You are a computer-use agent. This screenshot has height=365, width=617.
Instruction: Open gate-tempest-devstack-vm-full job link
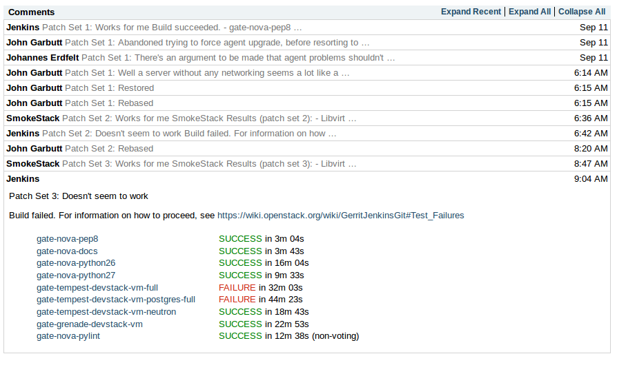(97, 288)
